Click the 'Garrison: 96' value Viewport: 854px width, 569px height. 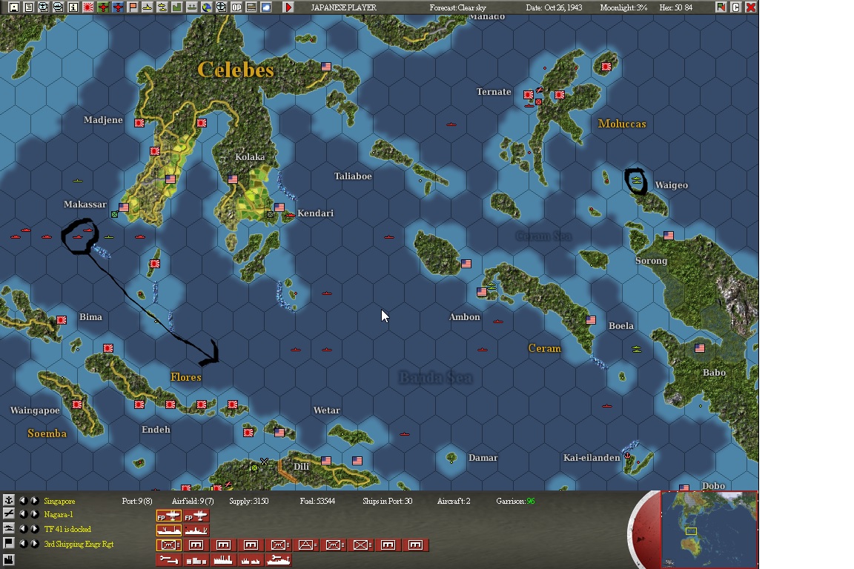515,501
